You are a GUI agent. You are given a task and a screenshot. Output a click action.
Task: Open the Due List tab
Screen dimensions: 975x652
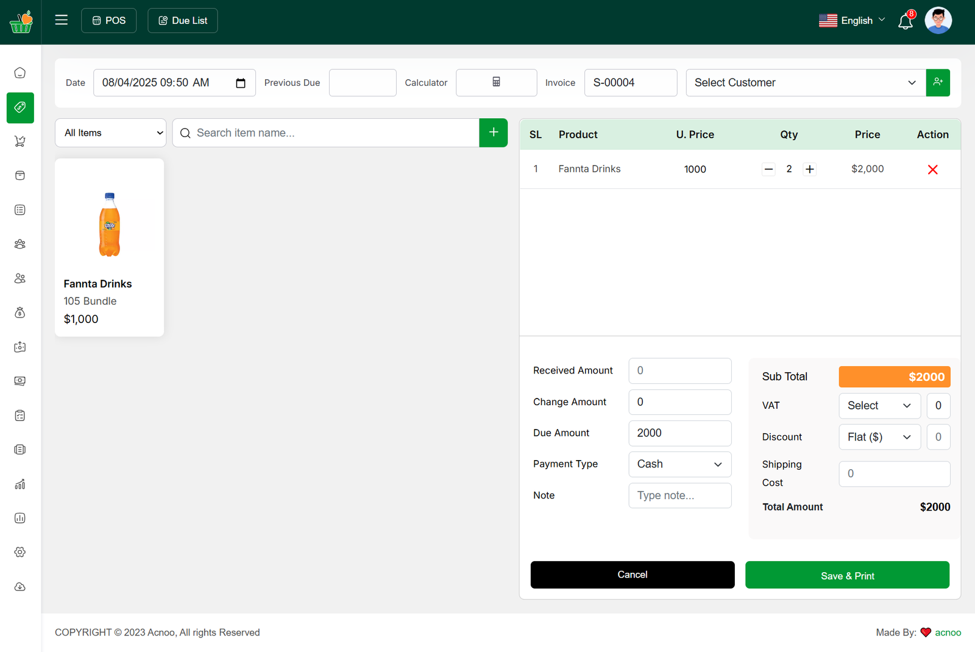click(183, 21)
